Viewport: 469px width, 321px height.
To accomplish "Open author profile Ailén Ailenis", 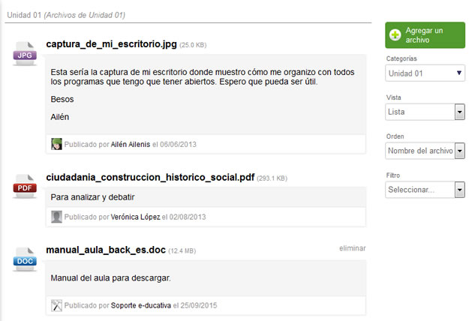I will (x=131, y=144).
